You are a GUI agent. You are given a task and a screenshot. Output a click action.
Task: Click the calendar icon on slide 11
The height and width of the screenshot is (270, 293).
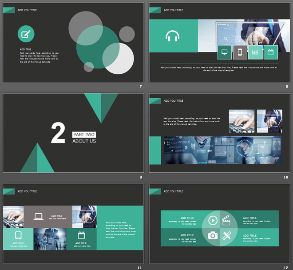[81, 235]
